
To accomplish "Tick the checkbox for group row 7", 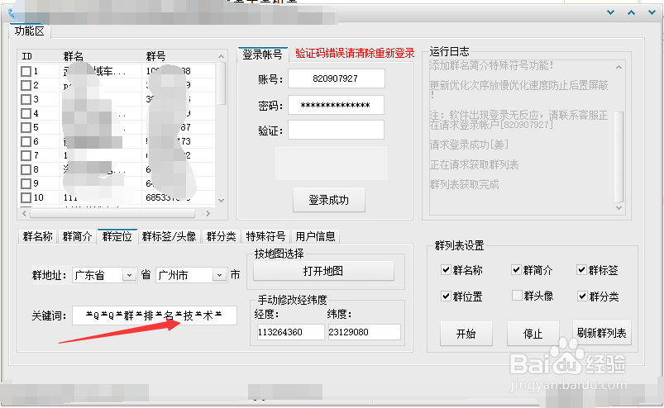I will pos(26,155).
